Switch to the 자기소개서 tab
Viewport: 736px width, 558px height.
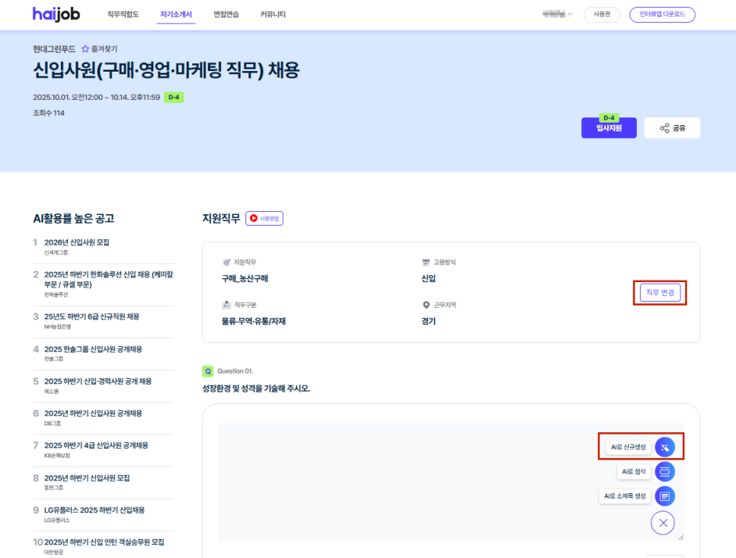[176, 14]
